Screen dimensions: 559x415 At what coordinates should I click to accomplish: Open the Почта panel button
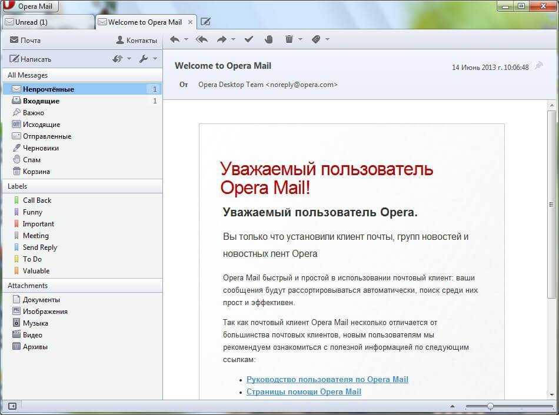[x=25, y=40]
